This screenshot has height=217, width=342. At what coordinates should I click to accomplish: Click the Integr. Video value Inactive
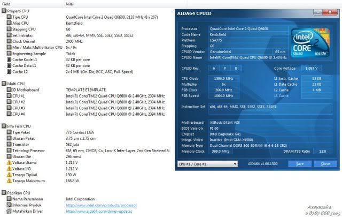[270, 140]
